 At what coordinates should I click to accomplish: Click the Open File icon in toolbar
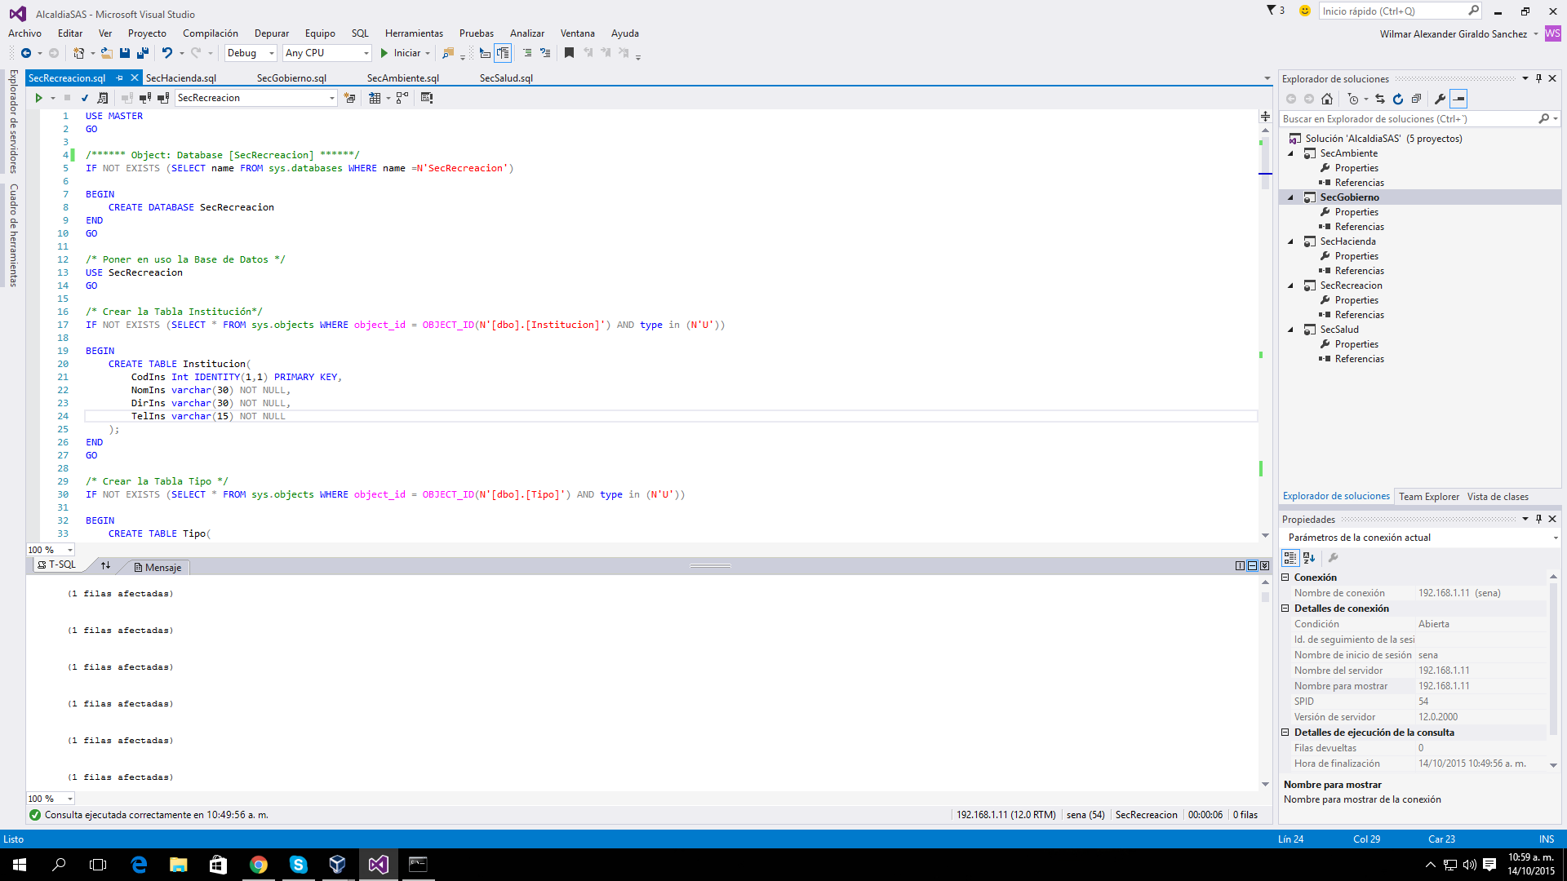tap(107, 53)
